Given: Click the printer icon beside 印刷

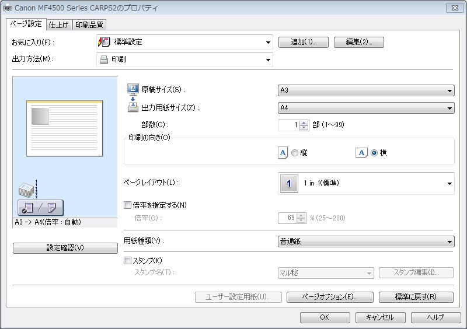Looking at the screenshot, I should pyautogui.click(x=104, y=60).
